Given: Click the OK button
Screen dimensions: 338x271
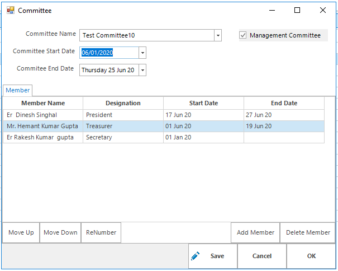Looking at the screenshot, I should pyautogui.click(x=311, y=256).
